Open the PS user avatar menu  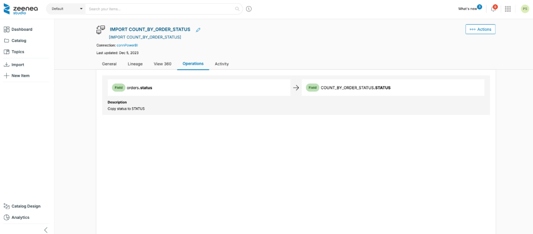524,9
